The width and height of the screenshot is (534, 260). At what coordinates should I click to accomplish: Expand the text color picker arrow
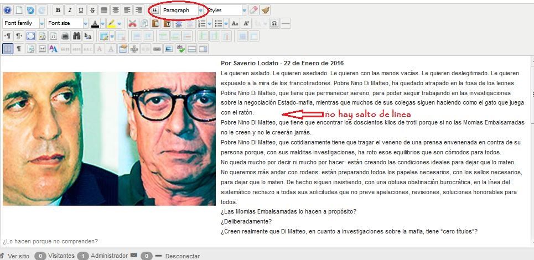[x=103, y=23]
